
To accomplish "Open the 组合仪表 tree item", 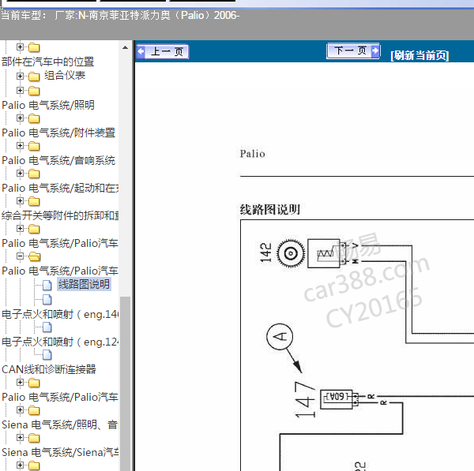I will coord(65,76).
